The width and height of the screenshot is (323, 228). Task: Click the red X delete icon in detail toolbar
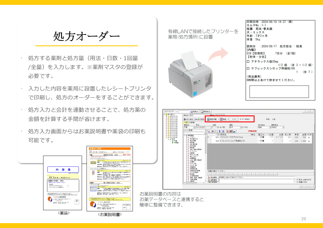pyautogui.click(x=216, y=131)
